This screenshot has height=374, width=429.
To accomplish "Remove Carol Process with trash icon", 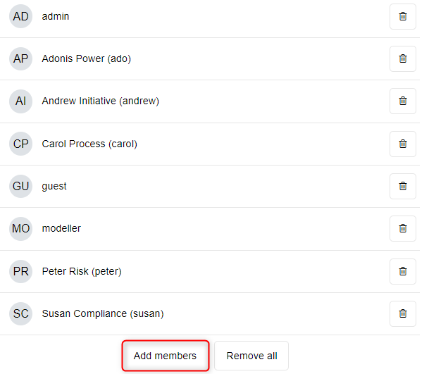I will pos(403,144).
